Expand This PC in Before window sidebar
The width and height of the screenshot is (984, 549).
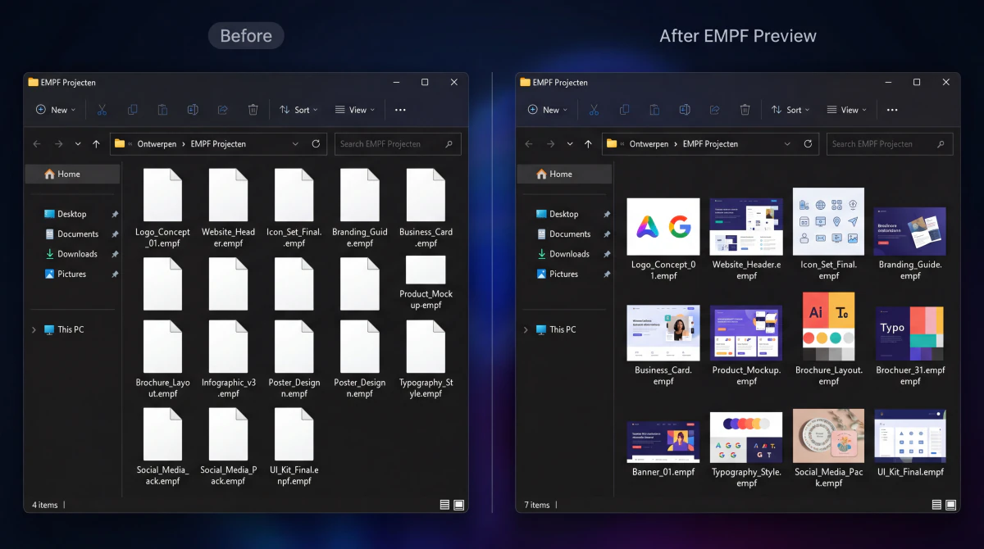pyautogui.click(x=34, y=329)
